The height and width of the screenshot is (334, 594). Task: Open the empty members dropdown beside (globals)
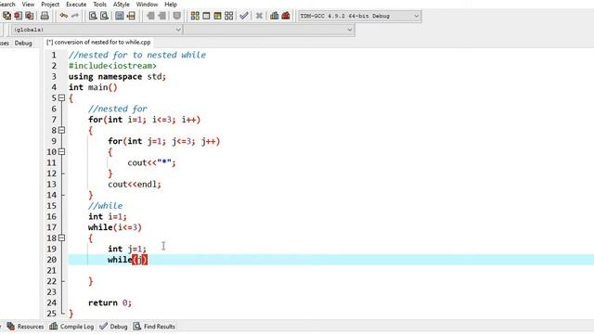269,30
